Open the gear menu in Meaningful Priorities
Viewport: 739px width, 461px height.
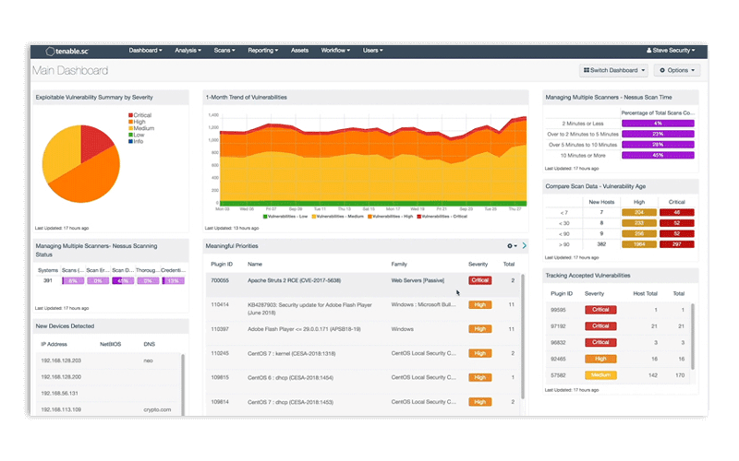pos(511,246)
